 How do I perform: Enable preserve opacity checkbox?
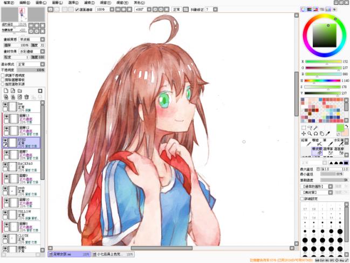tap(3, 76)
